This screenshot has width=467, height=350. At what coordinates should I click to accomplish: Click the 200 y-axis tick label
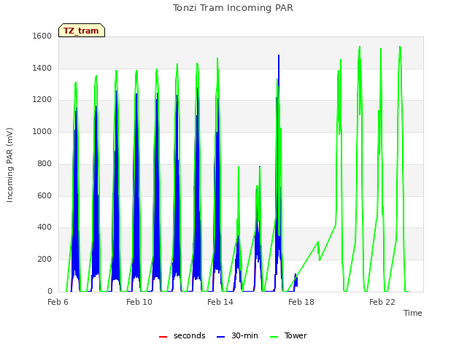pyautogui.click(x=45, y=260)
